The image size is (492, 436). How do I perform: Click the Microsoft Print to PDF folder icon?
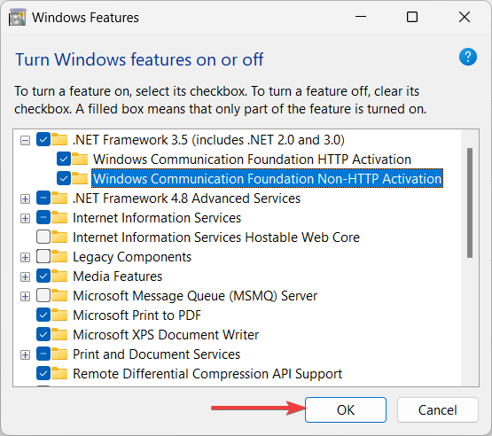pyautogui.click(x=59, y=315)
